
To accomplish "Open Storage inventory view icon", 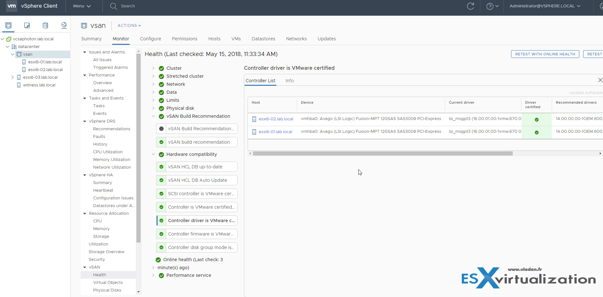I will pyautogui.click(x=45, y=25).
